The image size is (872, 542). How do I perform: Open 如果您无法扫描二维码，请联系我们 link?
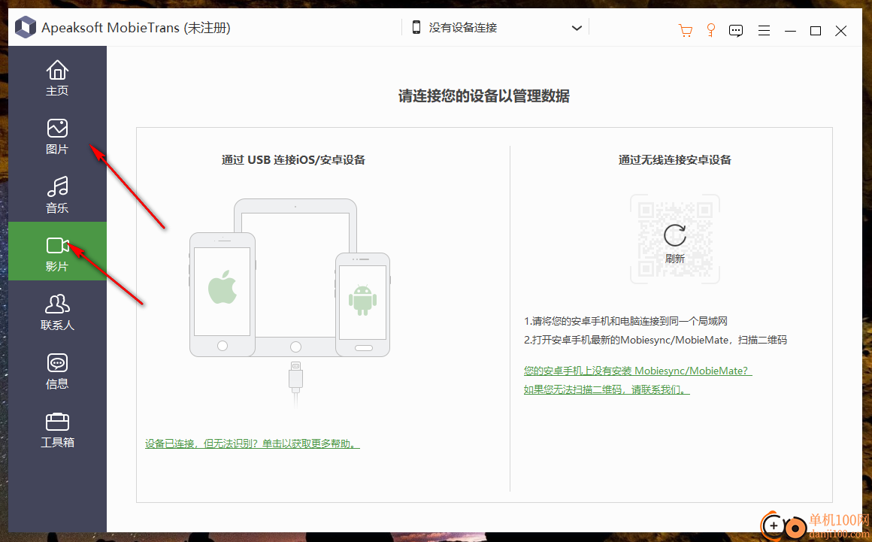(606, 389)
